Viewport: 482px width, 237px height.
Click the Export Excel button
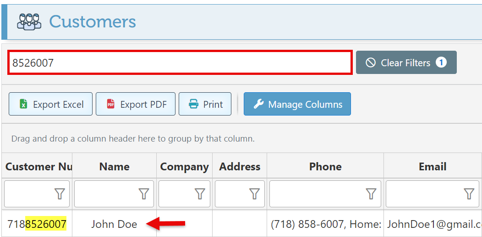click(x=51, y=104)
